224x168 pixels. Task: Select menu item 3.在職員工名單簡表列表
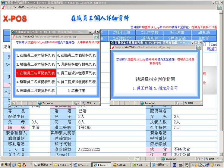pyautogui.click(x=36, y=73)
